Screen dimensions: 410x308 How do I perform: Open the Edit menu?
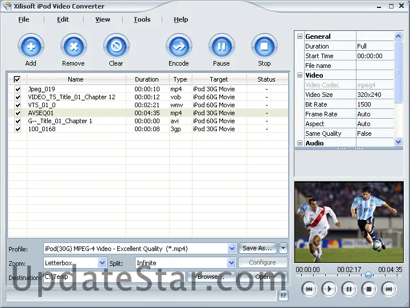[63, 19]
